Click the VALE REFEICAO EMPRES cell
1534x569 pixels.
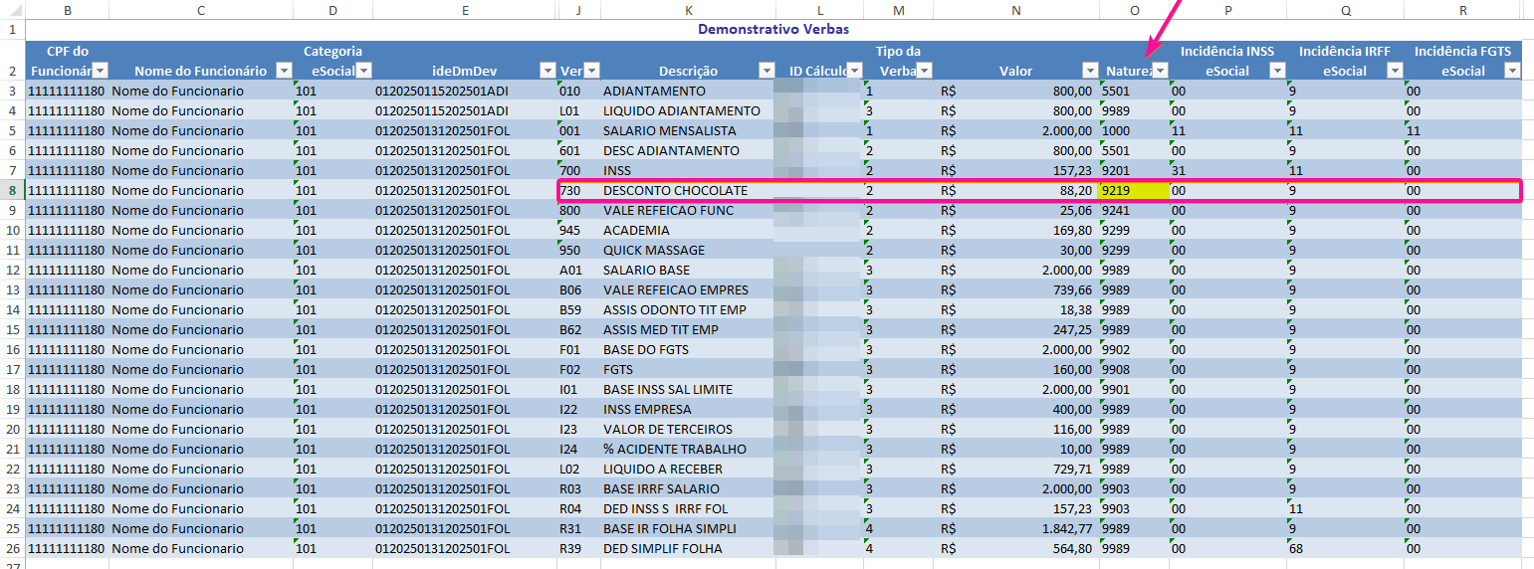tap(689, 289)
